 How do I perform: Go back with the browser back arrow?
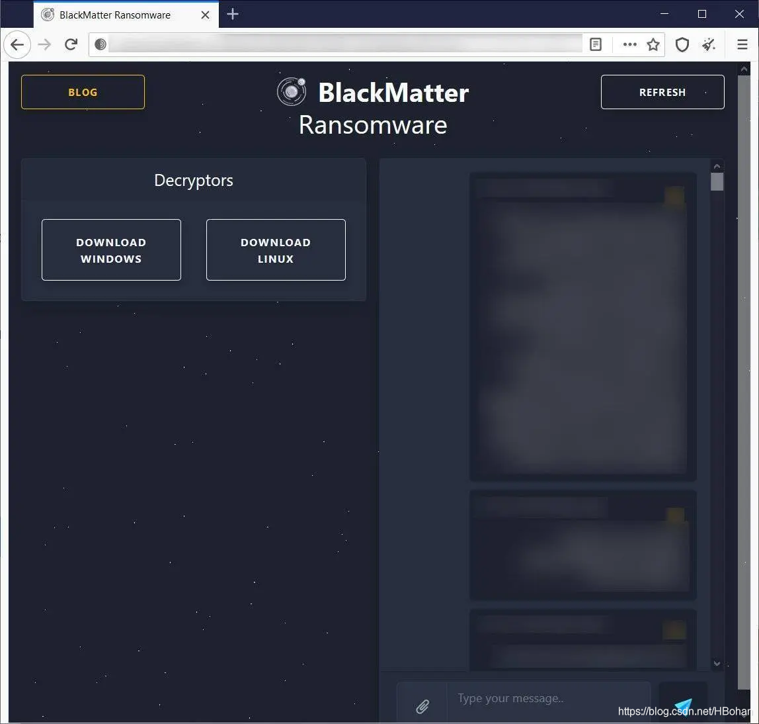[x=17, y=44]
